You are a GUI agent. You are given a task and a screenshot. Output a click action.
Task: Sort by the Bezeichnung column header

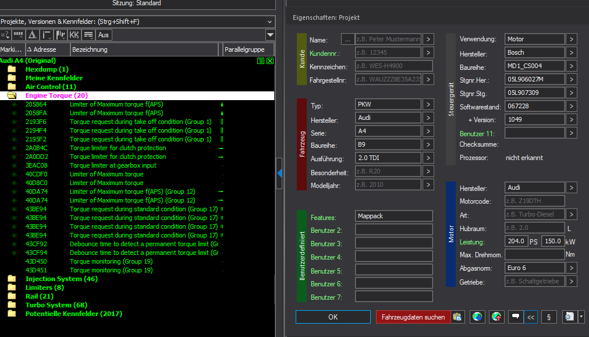point(146,49)
